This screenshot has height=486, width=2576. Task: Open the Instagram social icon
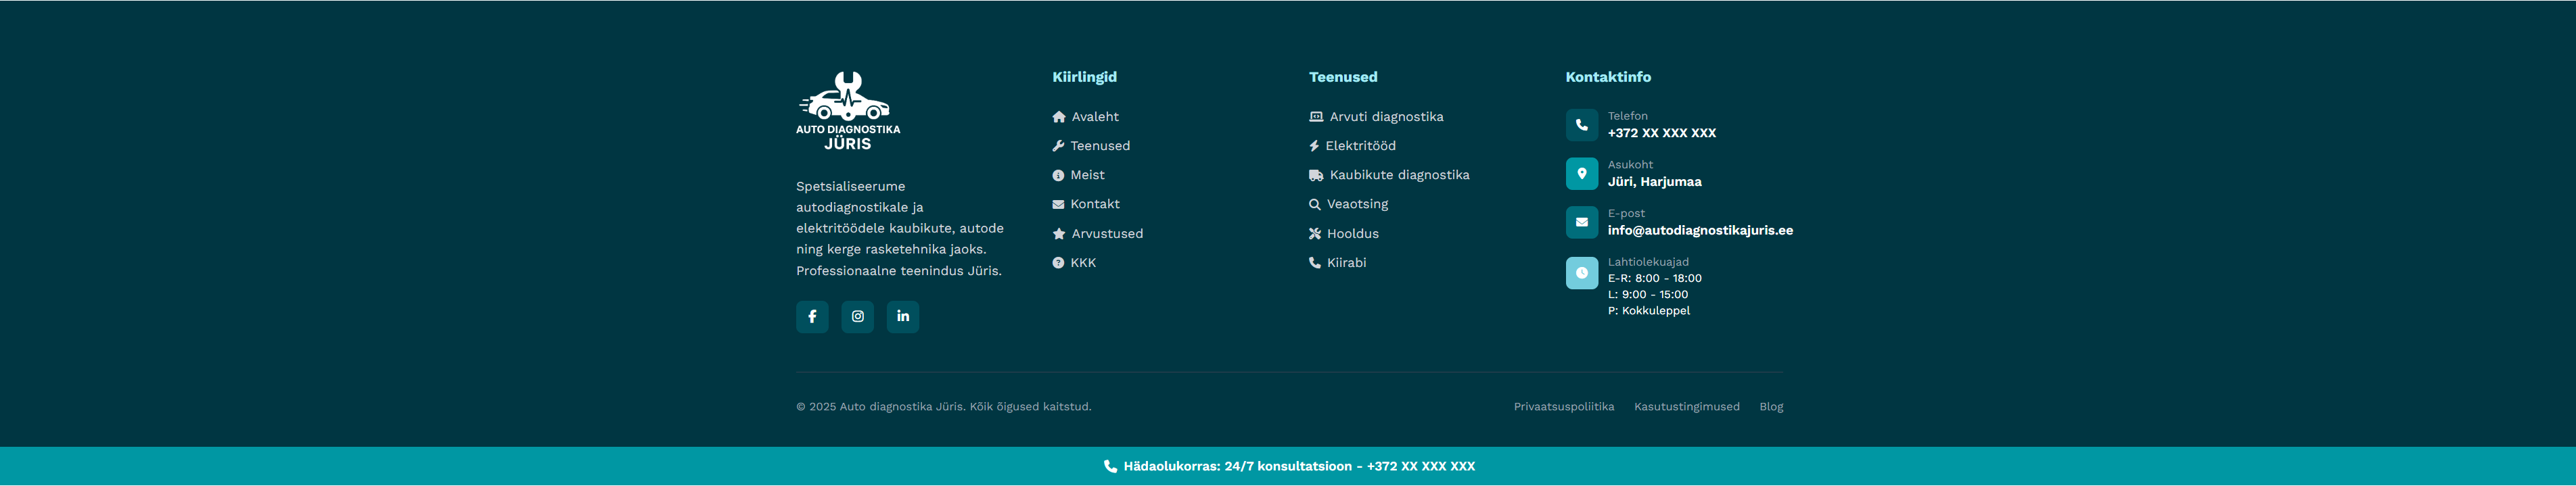click(x=857, y=317)
